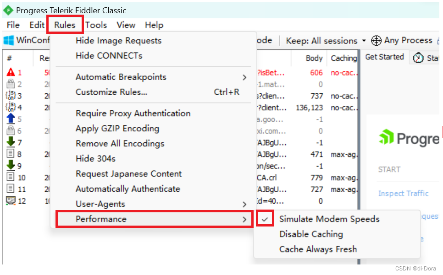Sort by # column header

click(10, 58)
